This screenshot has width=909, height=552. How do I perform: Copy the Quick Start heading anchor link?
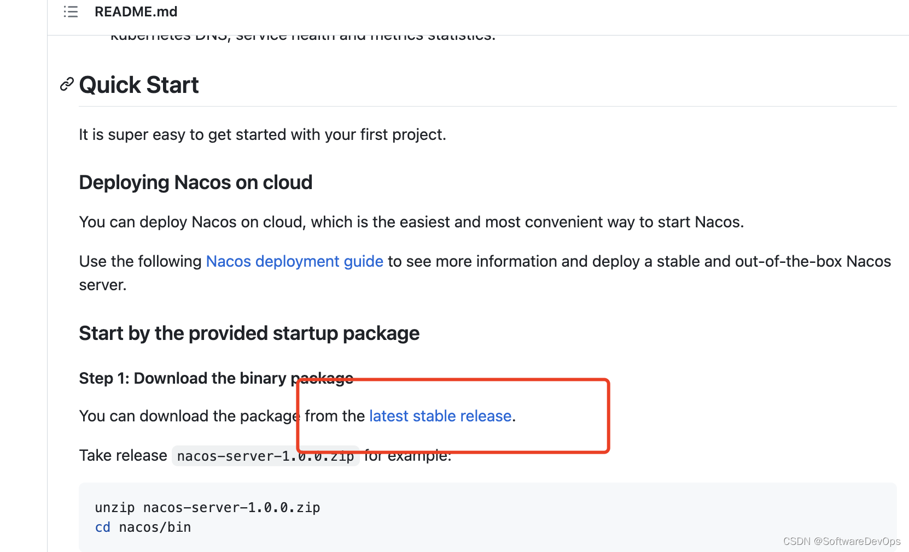point(67,84)
